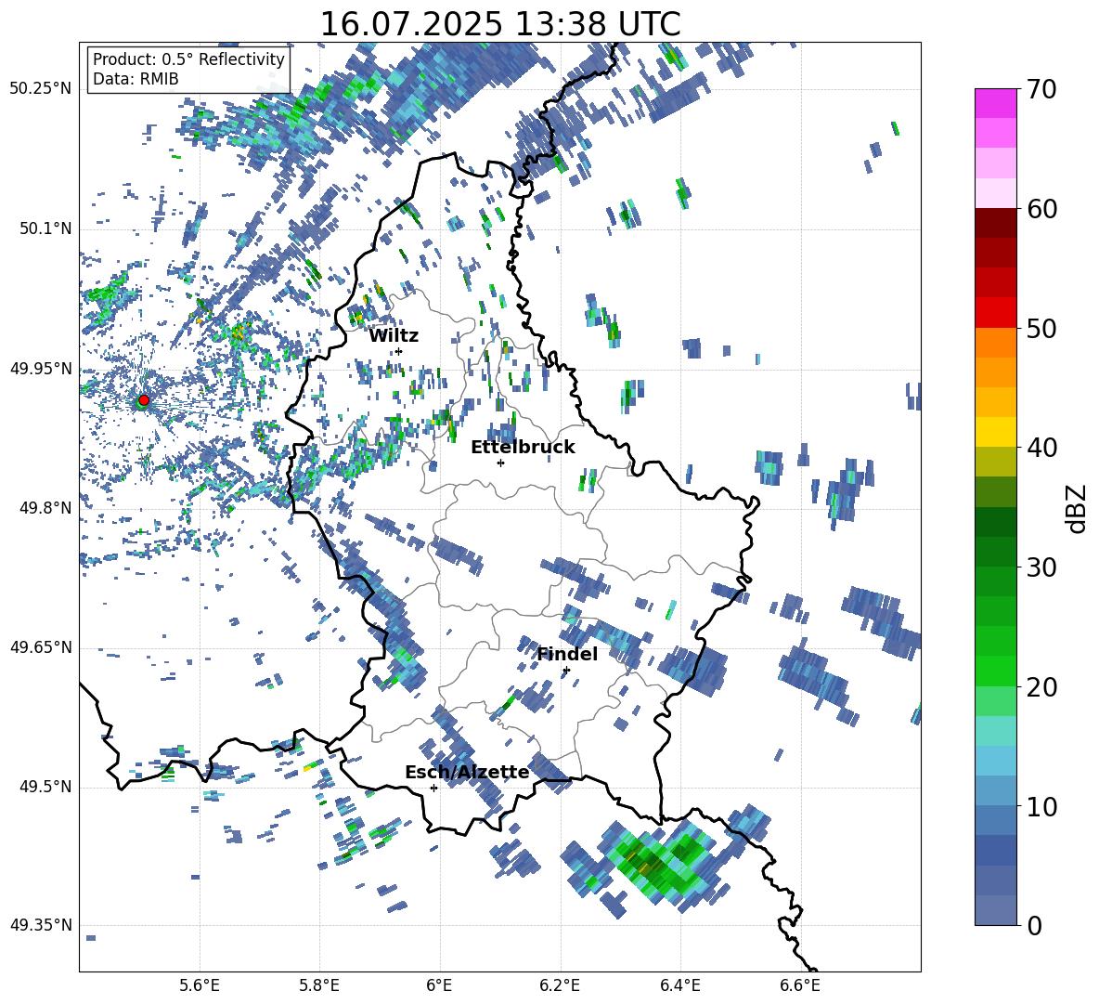This screenshot has height=1004, width=1099.
Task: Click the 60 tick label on colorbar
Action: click(1041, 209)
